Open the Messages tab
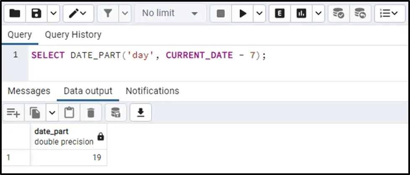The image size is (410, 175). (x=29, y=91)
